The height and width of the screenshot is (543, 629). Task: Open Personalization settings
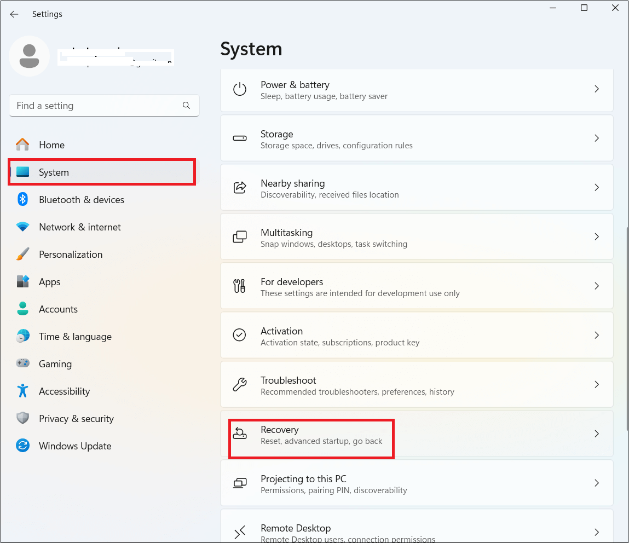pos(104,254)
